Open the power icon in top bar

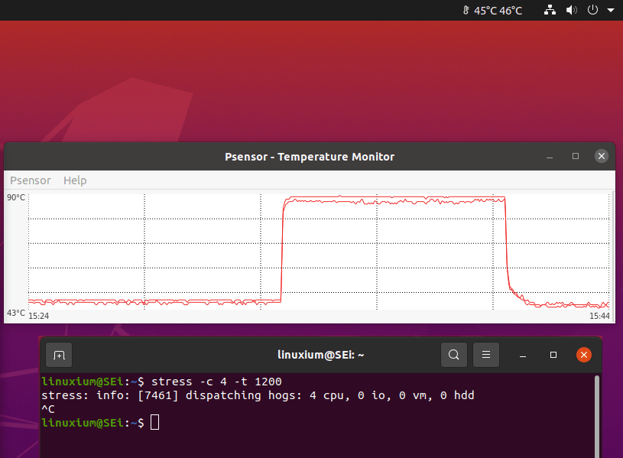click(592, 9)
